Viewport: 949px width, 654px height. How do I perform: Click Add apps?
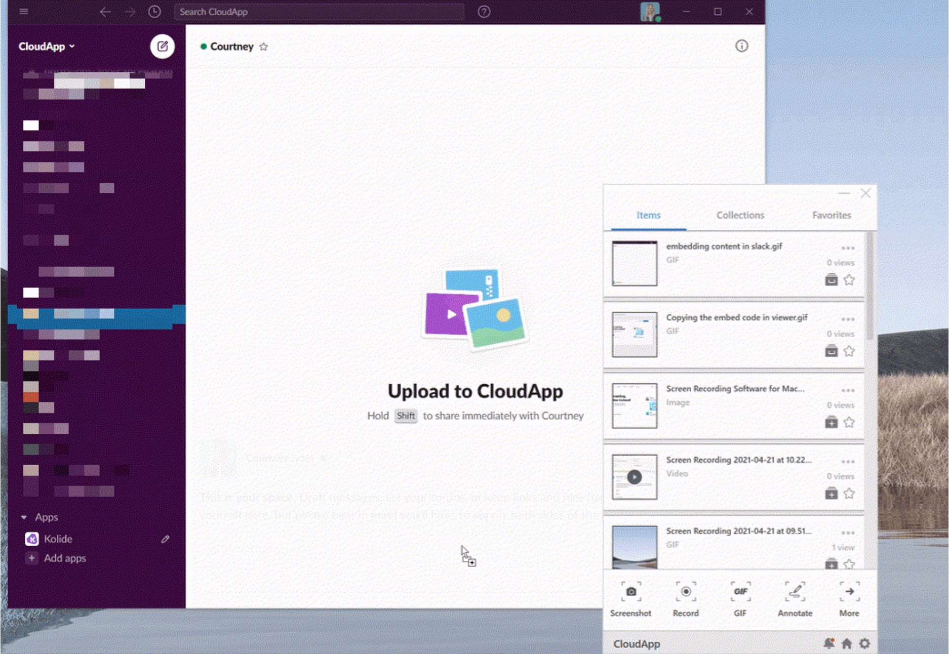coord(65,558)
